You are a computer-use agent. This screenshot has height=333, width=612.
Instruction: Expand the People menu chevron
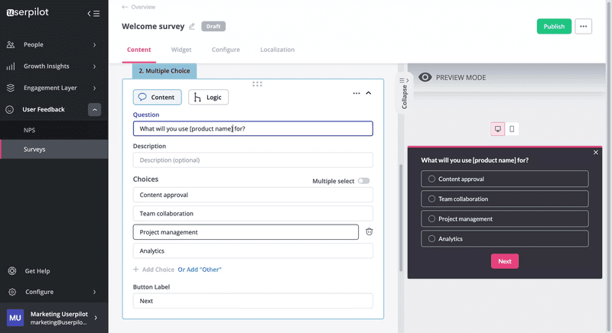click(x=94, y=45)
